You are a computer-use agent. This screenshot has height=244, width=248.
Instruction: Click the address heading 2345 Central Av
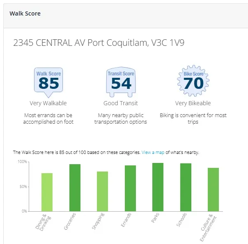click(99, 43)
